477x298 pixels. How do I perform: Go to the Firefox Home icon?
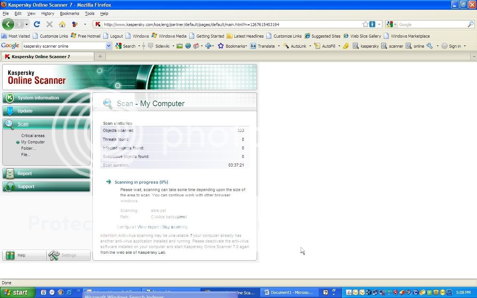pos(62,24)
